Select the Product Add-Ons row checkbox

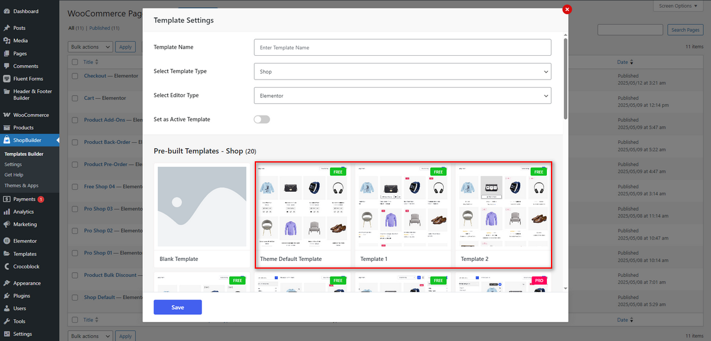[x=75, y=120]
